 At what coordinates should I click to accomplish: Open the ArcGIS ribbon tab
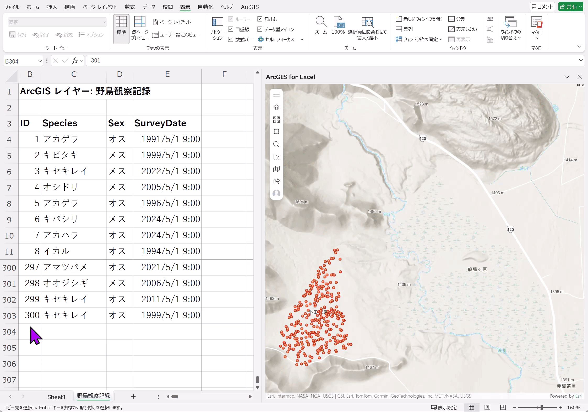click(250, 7)
